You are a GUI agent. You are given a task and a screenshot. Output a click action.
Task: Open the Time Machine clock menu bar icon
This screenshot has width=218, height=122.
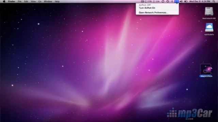pyautogui.click(x=168, y=1)
